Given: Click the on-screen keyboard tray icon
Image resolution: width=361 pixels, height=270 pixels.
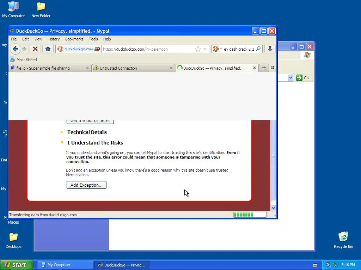Looking at the screenshot, I should tap(315, 265).
